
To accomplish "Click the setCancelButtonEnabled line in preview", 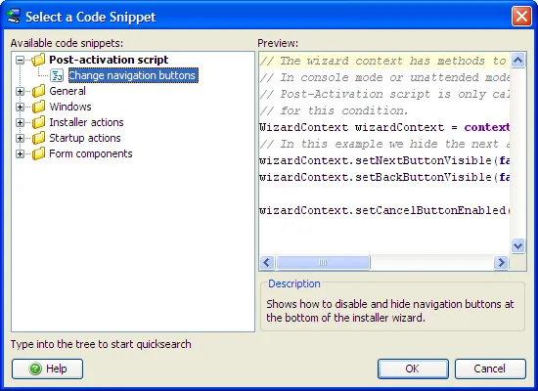I will click(x=384, y=210).
